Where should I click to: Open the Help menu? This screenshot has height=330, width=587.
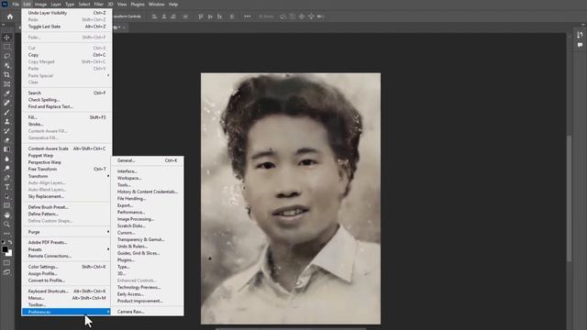[x=173, y=5]
